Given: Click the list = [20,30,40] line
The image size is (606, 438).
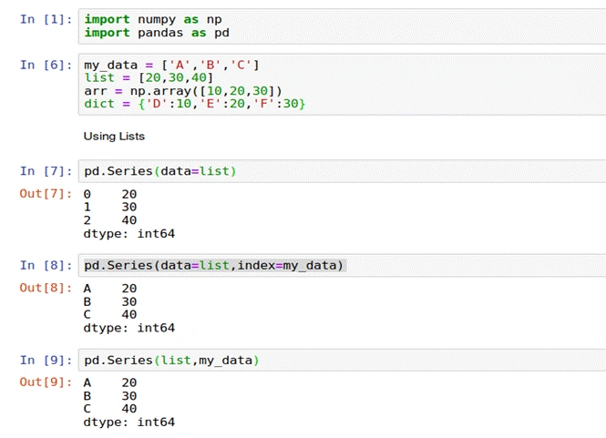Looking at the screenshot, I should point(149,77).
